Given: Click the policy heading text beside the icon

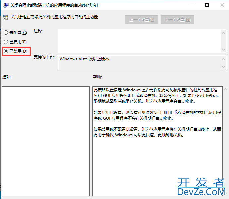Looking at the screenshot, I should [x=54, y=17].
